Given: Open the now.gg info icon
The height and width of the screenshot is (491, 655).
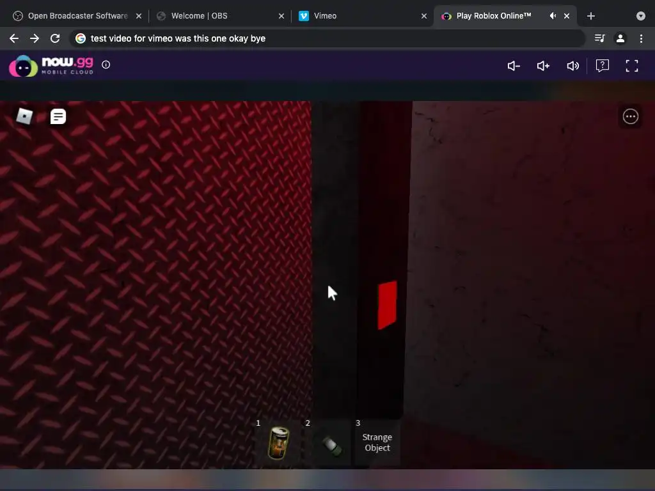Looking at the screenshot, I should pos(106,65).
